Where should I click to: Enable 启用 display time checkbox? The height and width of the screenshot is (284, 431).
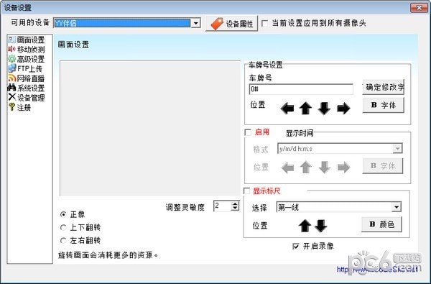click(x=248, y=132)
